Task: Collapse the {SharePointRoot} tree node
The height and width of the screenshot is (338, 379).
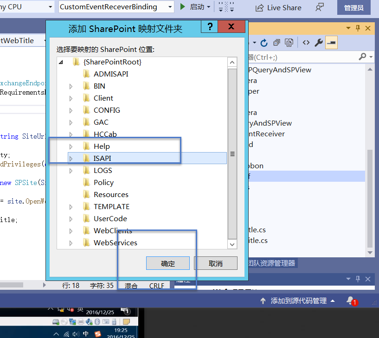Action: click(61, 62)
